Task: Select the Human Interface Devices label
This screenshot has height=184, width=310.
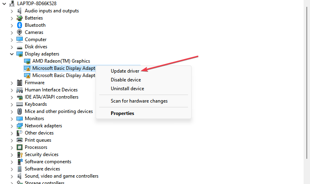Action: tap(51, 90)
